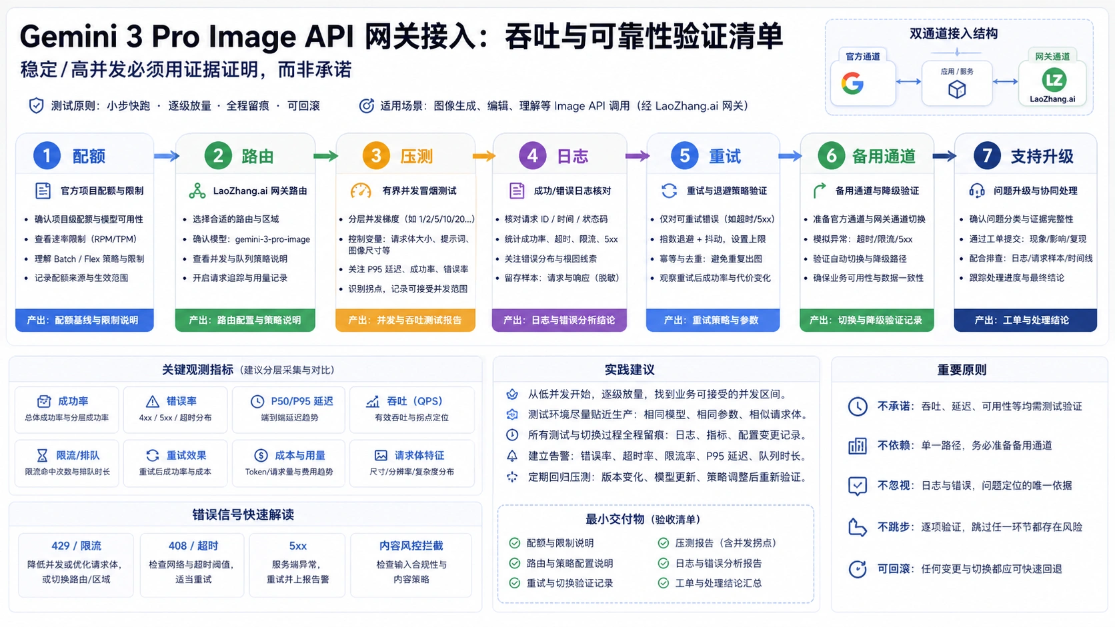Screen dimensions: 1115x627
Task: Click refresh icon for 重试效果
Action: (x=153, y=455)
